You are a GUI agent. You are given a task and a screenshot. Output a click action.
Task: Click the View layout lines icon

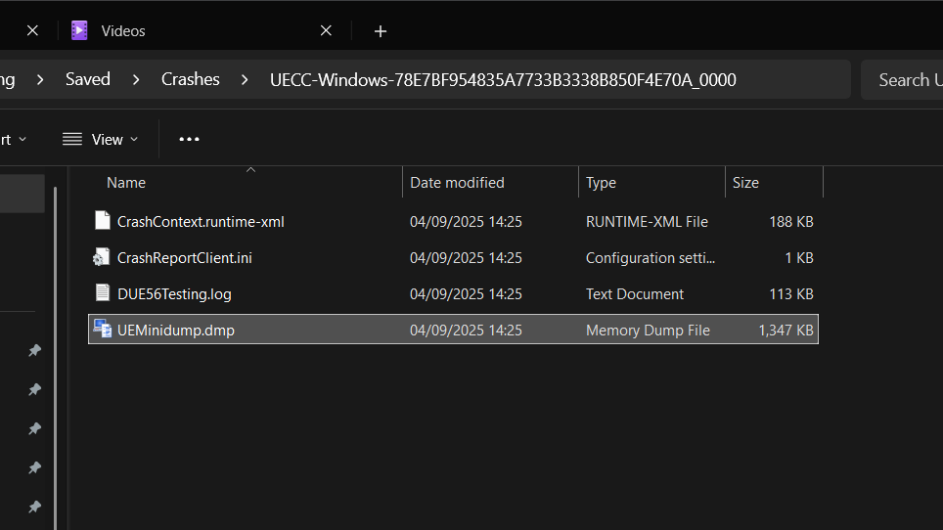[x=72, y=139]
